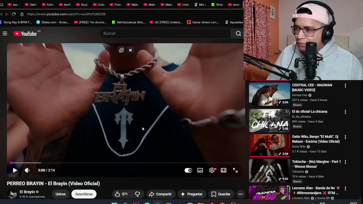The image size is (363, 204).
Task: Switch to the 'kevtk' browser tab
Action: click(65, 5)
